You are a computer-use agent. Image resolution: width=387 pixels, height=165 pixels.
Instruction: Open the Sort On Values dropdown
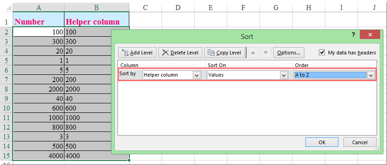[x=284, y=75]
